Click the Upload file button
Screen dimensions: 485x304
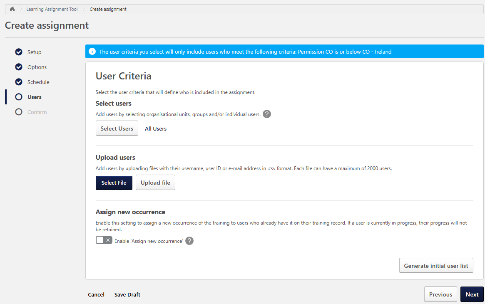point(155,183)
